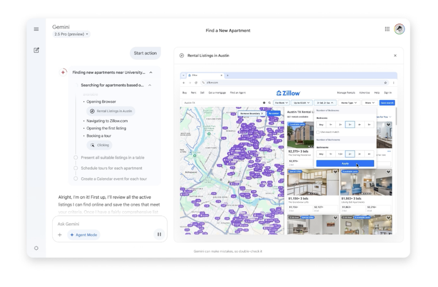438x287 pixels.
Task: Save the Liberty Bell Apartments listing heart
Action: [388, 172]
